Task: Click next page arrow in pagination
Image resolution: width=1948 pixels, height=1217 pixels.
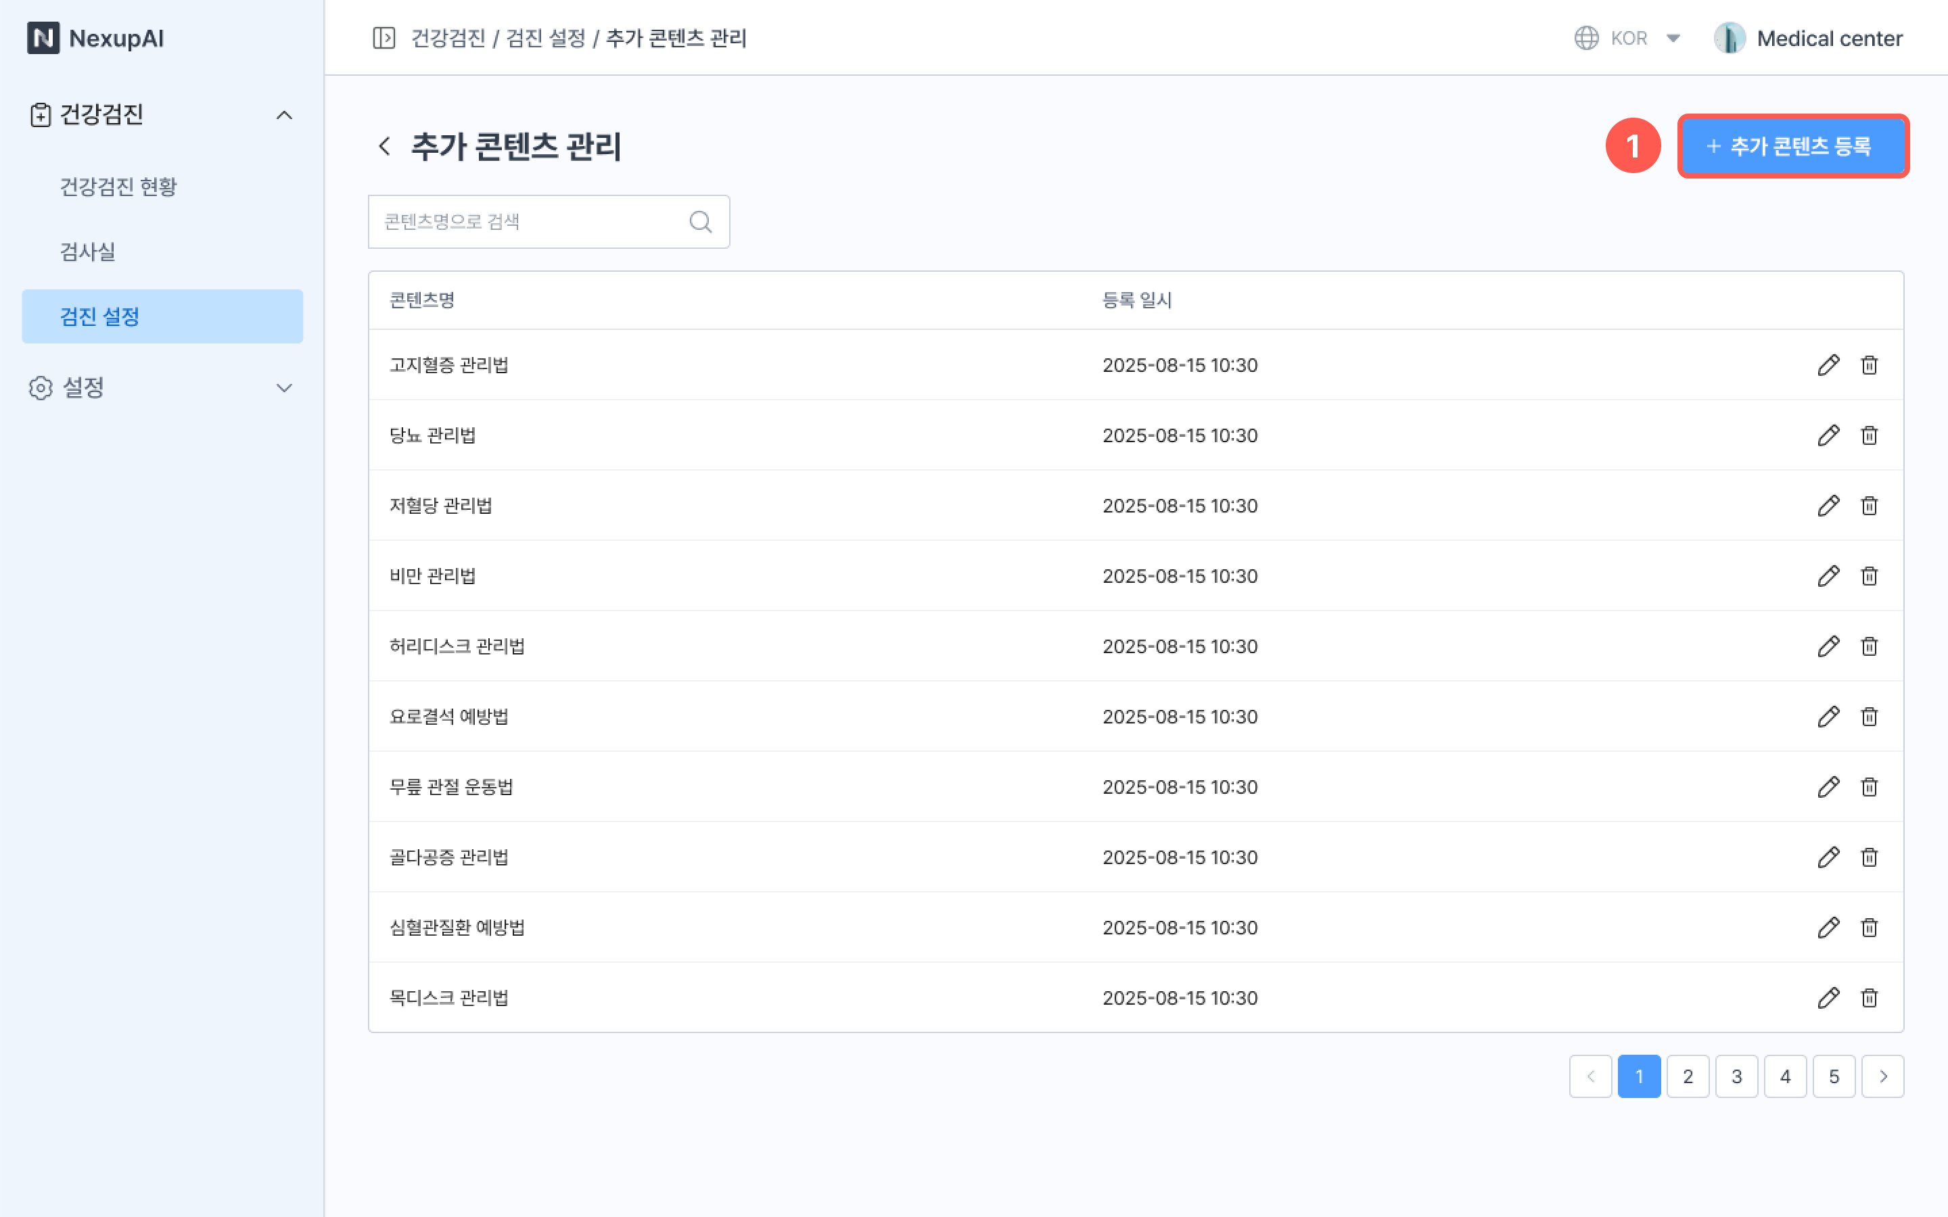Action: 1882,1076
